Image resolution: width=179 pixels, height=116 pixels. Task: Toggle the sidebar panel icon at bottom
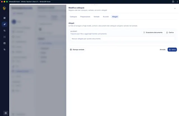click(x=6, y=113)
